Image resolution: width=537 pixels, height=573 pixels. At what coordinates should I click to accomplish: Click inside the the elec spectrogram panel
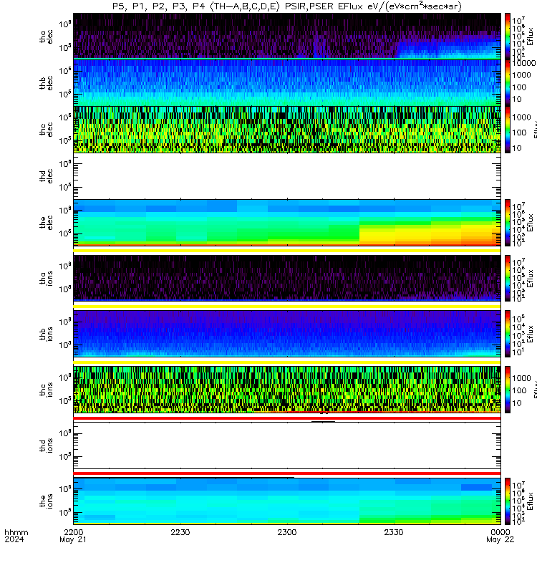[287, 223]
